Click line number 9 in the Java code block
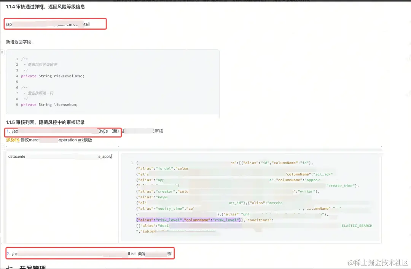The width and height of the screenshot is (411, 269). click(17, 104)
